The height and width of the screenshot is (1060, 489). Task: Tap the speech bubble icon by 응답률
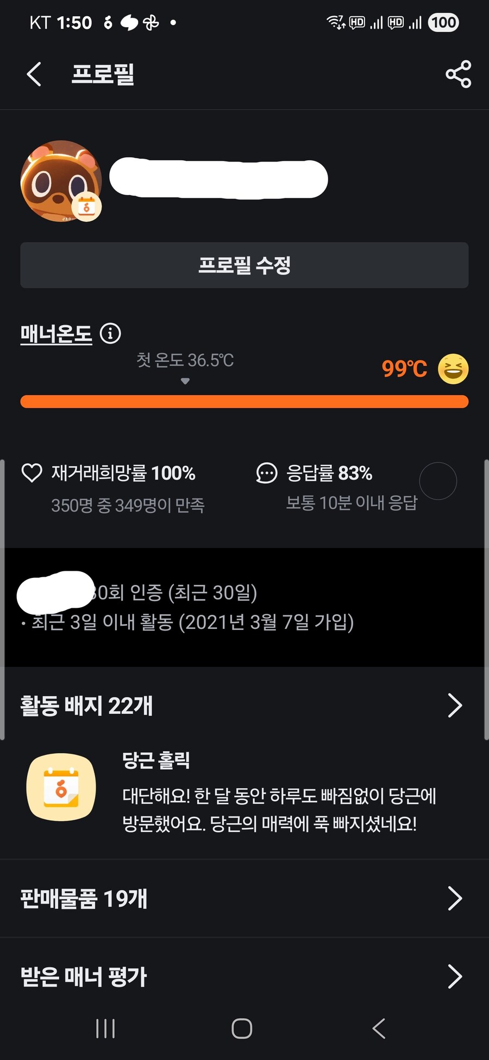266,473
